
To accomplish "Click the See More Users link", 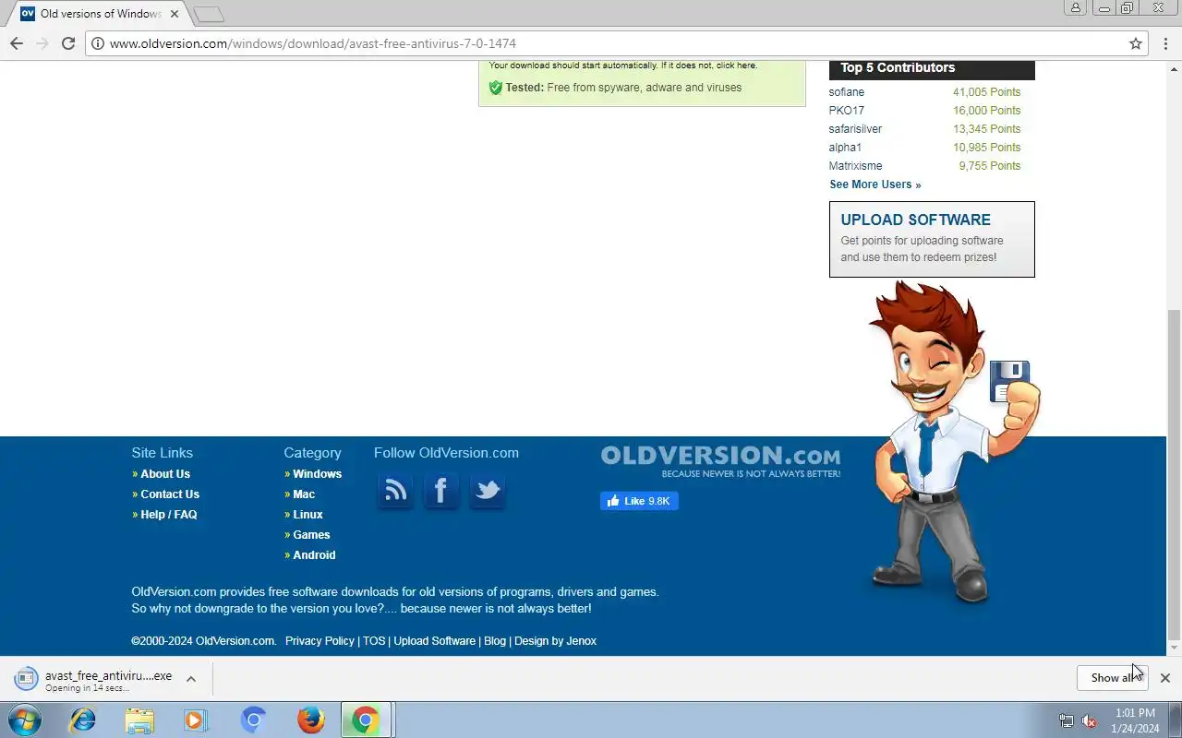I will (x=875, y=184).
